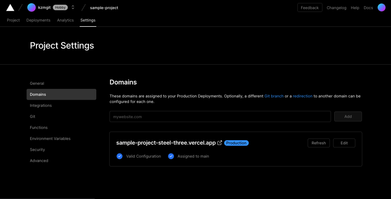Click the Domains section heading

tap(123, 82)
